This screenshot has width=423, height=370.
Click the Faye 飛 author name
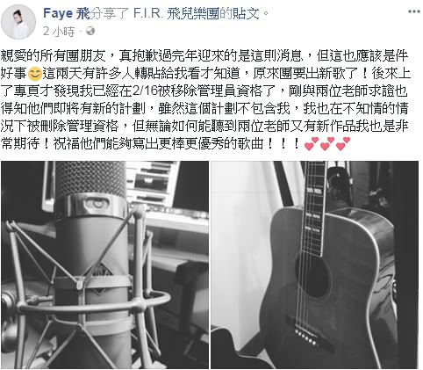click(67, 13)
